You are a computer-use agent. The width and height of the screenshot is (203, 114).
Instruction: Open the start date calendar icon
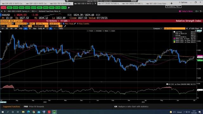coord(13,24)
